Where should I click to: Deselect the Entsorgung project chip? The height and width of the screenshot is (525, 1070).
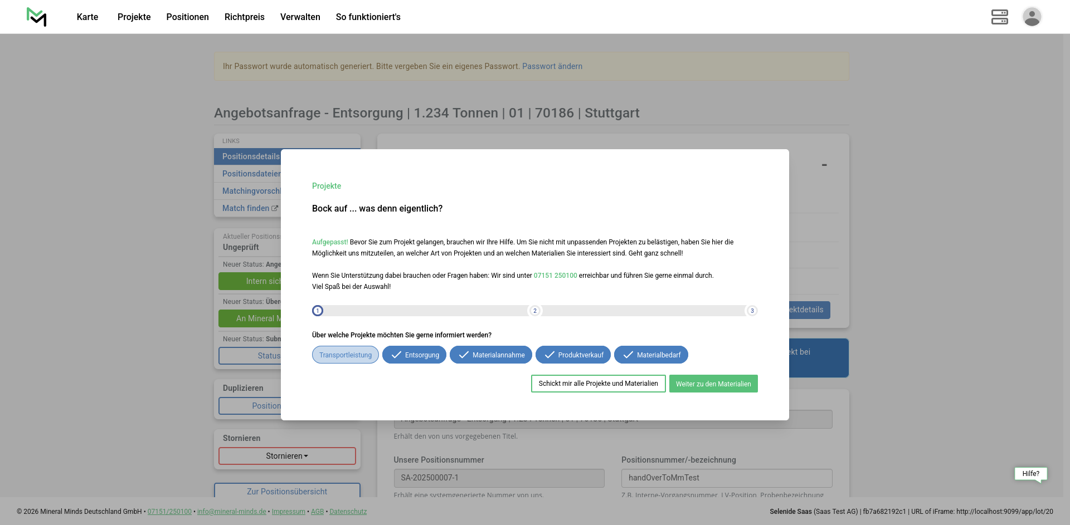(414, 355)
